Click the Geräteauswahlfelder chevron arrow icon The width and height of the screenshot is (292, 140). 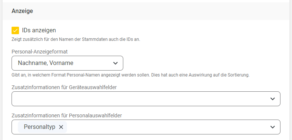tap(273, 99)
